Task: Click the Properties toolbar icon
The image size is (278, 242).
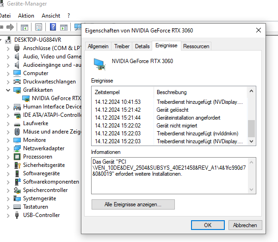Action: coord(38,27)
